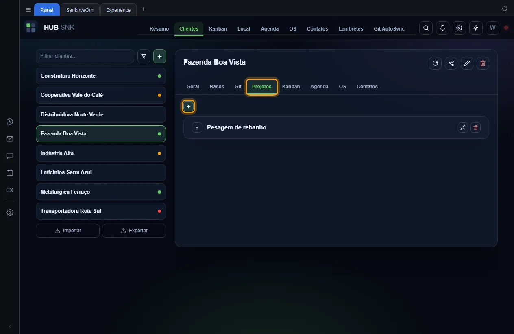Select client Construtora Horizonte
The height and width of the screenshot is (334, 514).
(101, 76)
